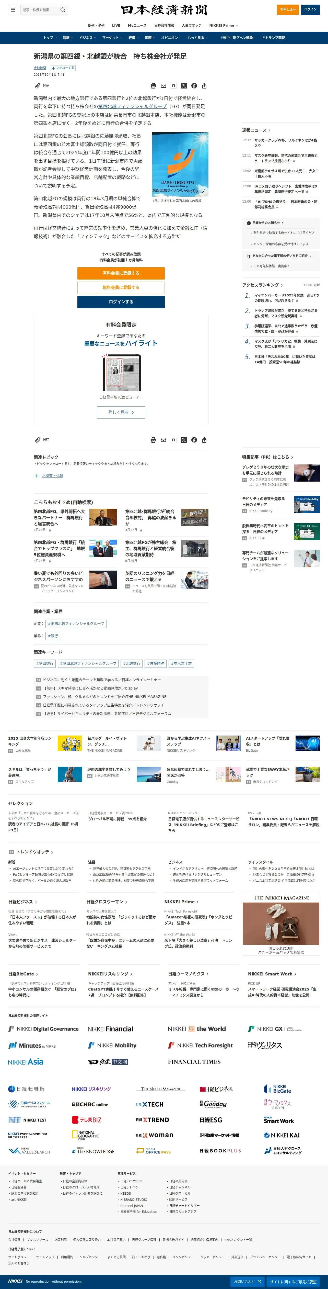Open the NIKKEI Asia logo link
The width and height of the screenshot is (328, 1289).
coord(26,1062)
